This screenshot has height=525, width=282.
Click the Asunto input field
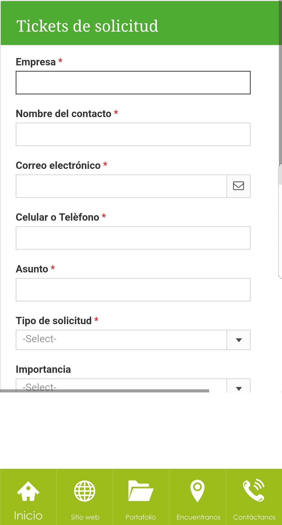click(133, 290)
